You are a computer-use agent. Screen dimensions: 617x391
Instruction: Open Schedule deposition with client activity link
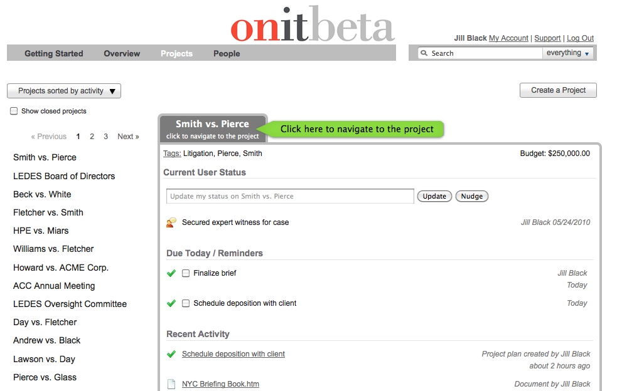click(x=233, y=354)
